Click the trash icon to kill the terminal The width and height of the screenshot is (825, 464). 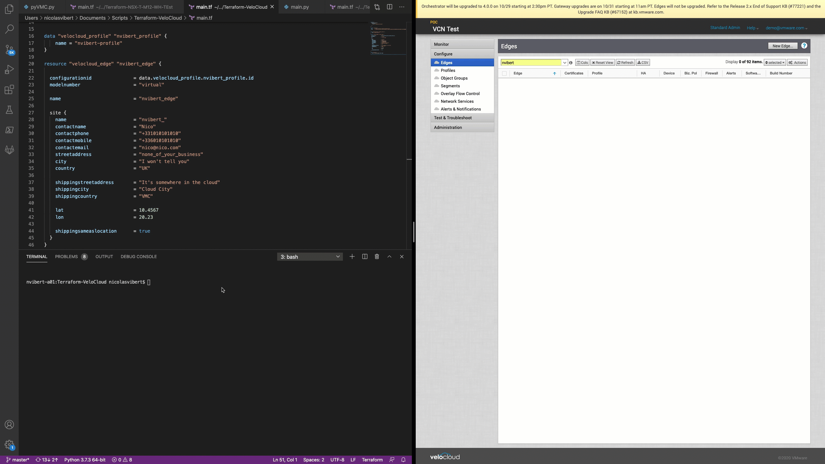point(377,256)
